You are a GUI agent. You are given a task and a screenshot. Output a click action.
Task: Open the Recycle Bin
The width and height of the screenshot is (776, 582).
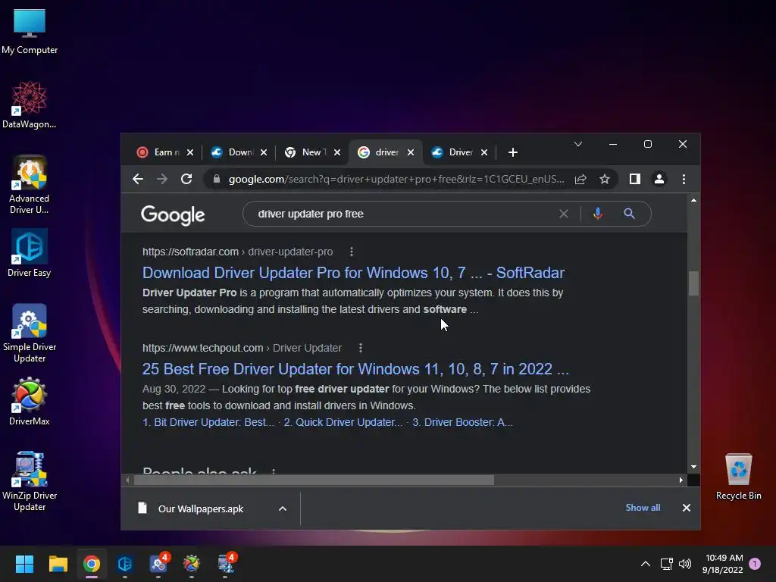pos(738,477)
